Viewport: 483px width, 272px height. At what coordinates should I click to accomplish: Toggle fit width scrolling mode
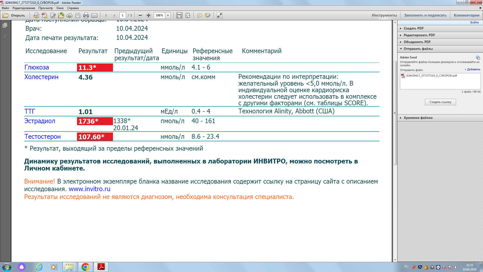coord(179,15)
